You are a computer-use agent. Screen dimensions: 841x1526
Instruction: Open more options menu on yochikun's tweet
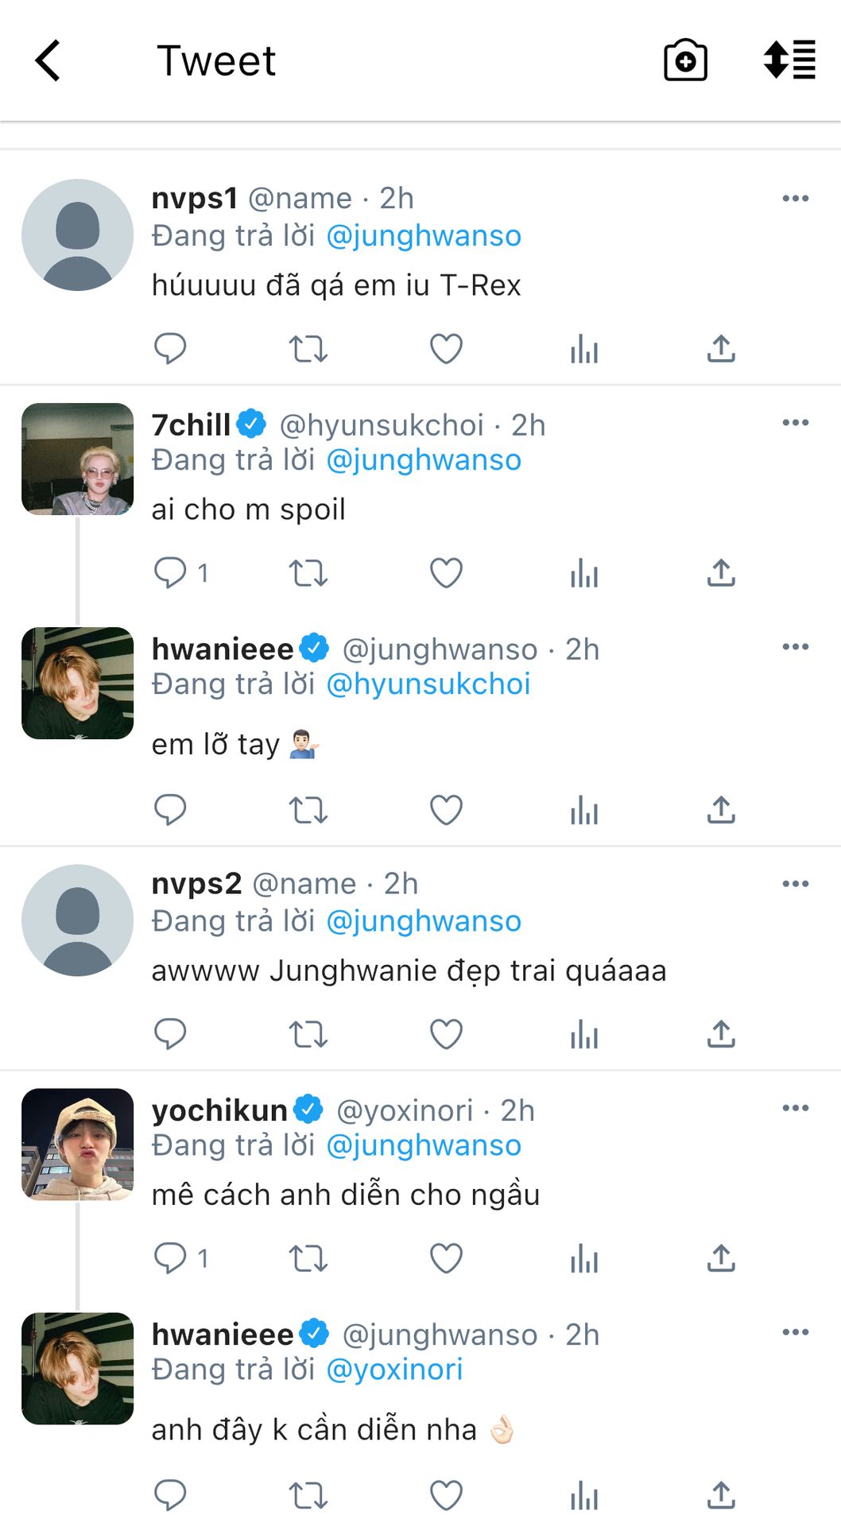point(795,1108)
